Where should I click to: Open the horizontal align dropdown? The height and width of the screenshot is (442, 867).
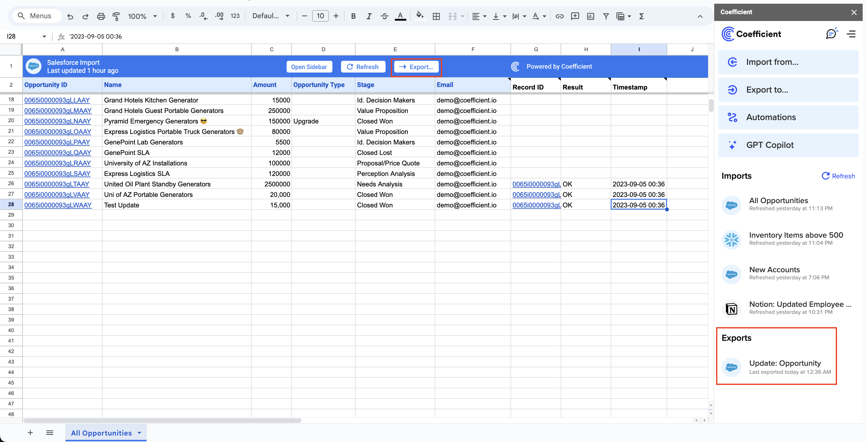click(479, 16)
